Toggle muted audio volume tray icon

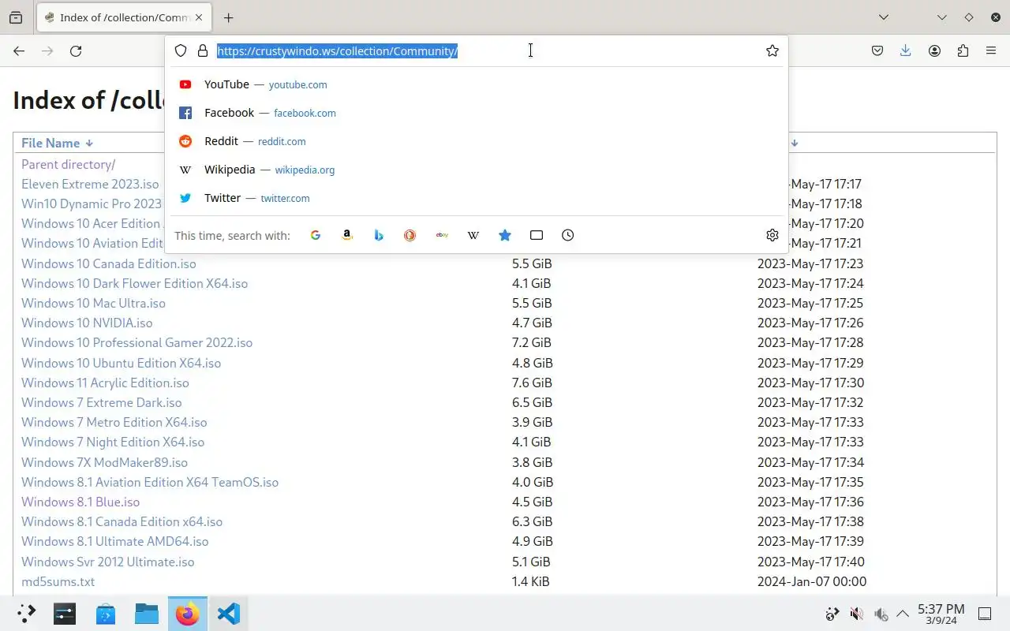[856, 614]
